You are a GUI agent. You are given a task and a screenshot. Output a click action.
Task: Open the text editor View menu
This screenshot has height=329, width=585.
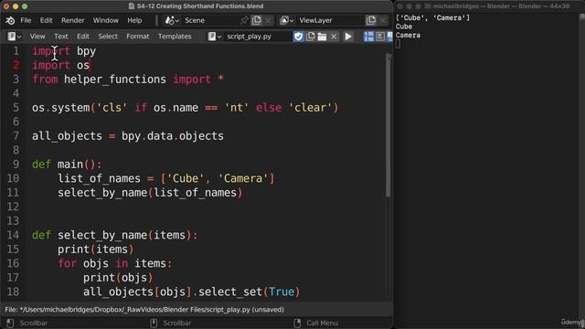point(37,37)
